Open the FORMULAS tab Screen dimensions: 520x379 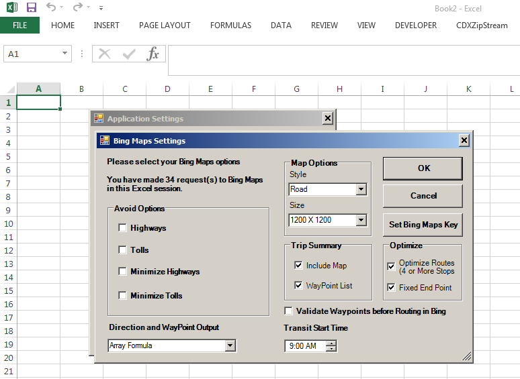[x=231, y=25]
